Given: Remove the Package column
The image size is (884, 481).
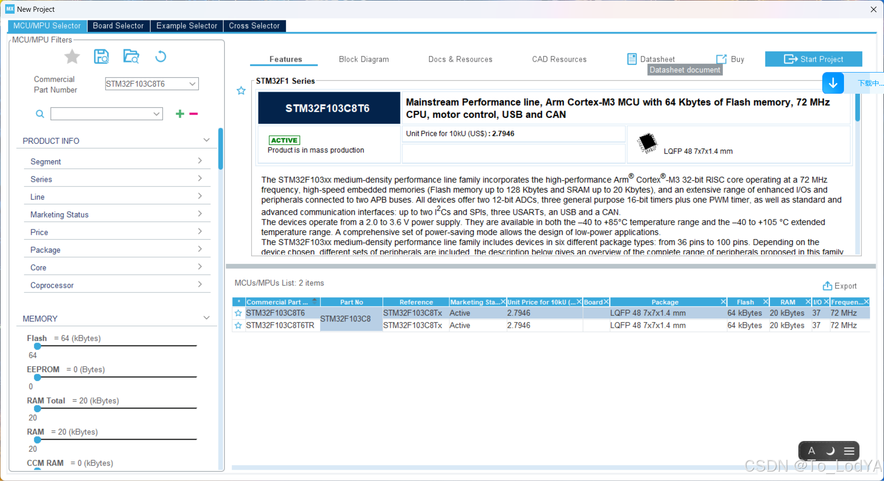Looking at the screenshot, I should pyautogui.click(x=723, y=302).
